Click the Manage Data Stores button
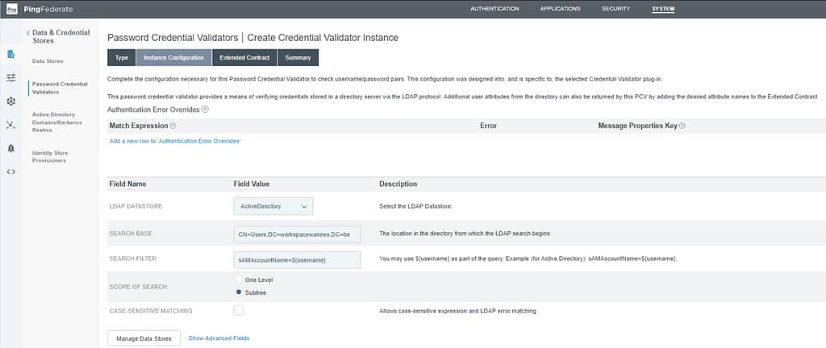This screenshot has height=348, width=826. point(144,338)
